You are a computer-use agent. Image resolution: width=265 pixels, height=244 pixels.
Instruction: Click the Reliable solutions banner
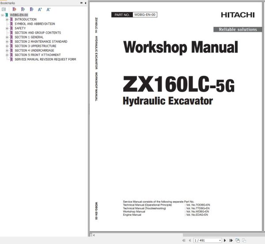click(x=238, y=30)
